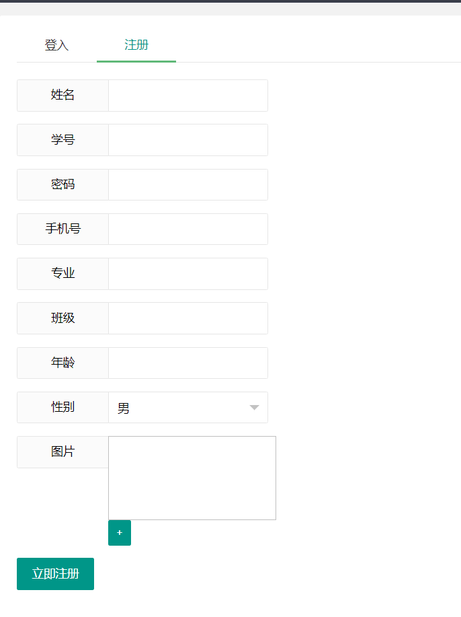Click the 姓名 field label
461x617 pixels.
62,95
